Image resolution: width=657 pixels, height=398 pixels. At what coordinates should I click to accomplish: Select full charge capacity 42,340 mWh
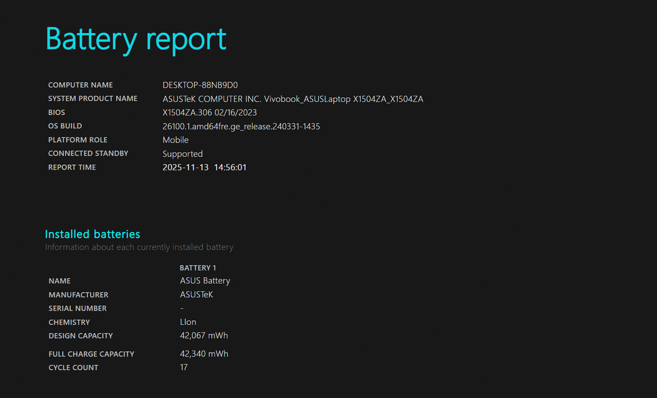tap(204, 354)
